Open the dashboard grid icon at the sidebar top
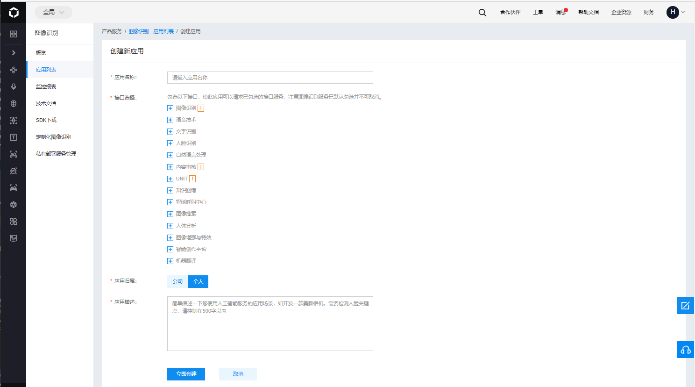The image size is (695, 387). click(13, 34)
